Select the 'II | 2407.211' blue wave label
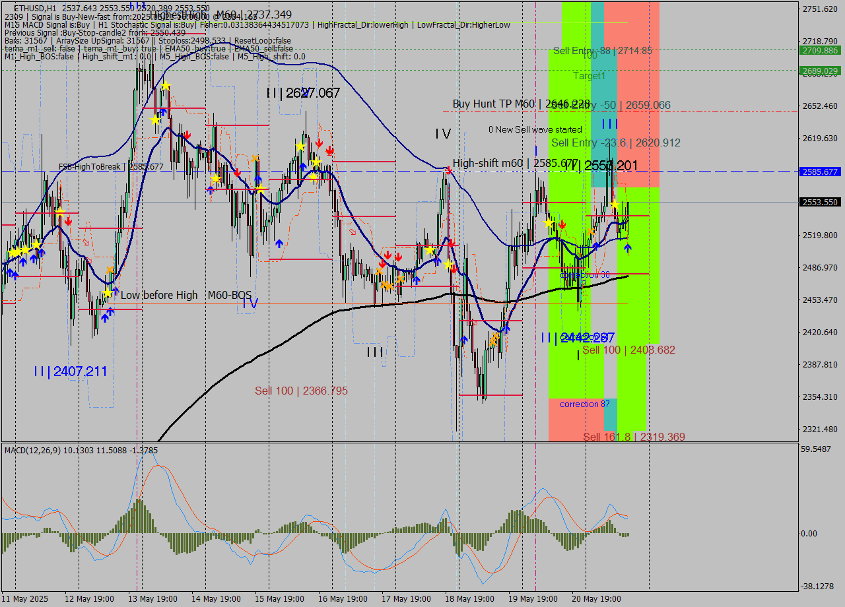845x607 pixels. coord(70,371)
